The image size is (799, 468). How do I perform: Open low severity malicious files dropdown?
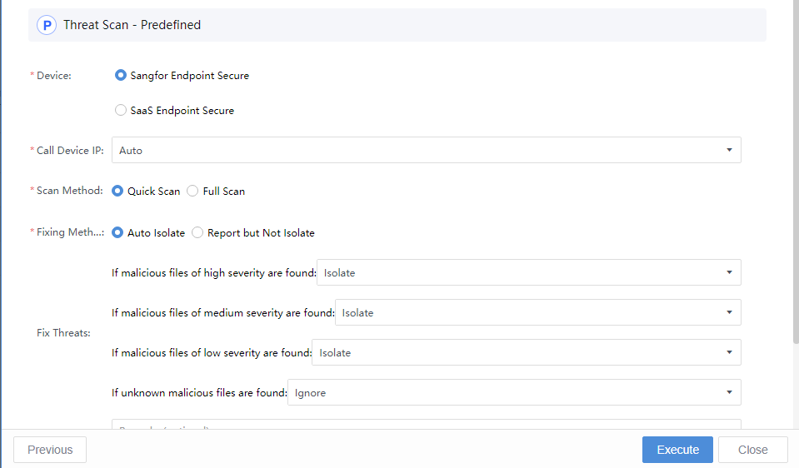click(x=526, y=352)
